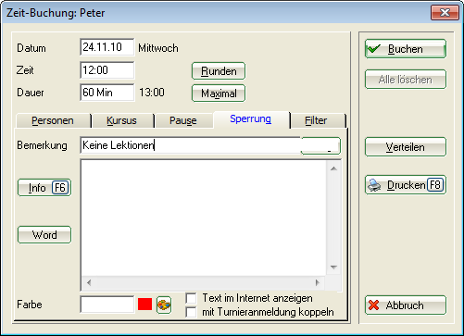Screen dimensions: 464x336
Task: Open the Pause tab
Action: coord(183,120)
